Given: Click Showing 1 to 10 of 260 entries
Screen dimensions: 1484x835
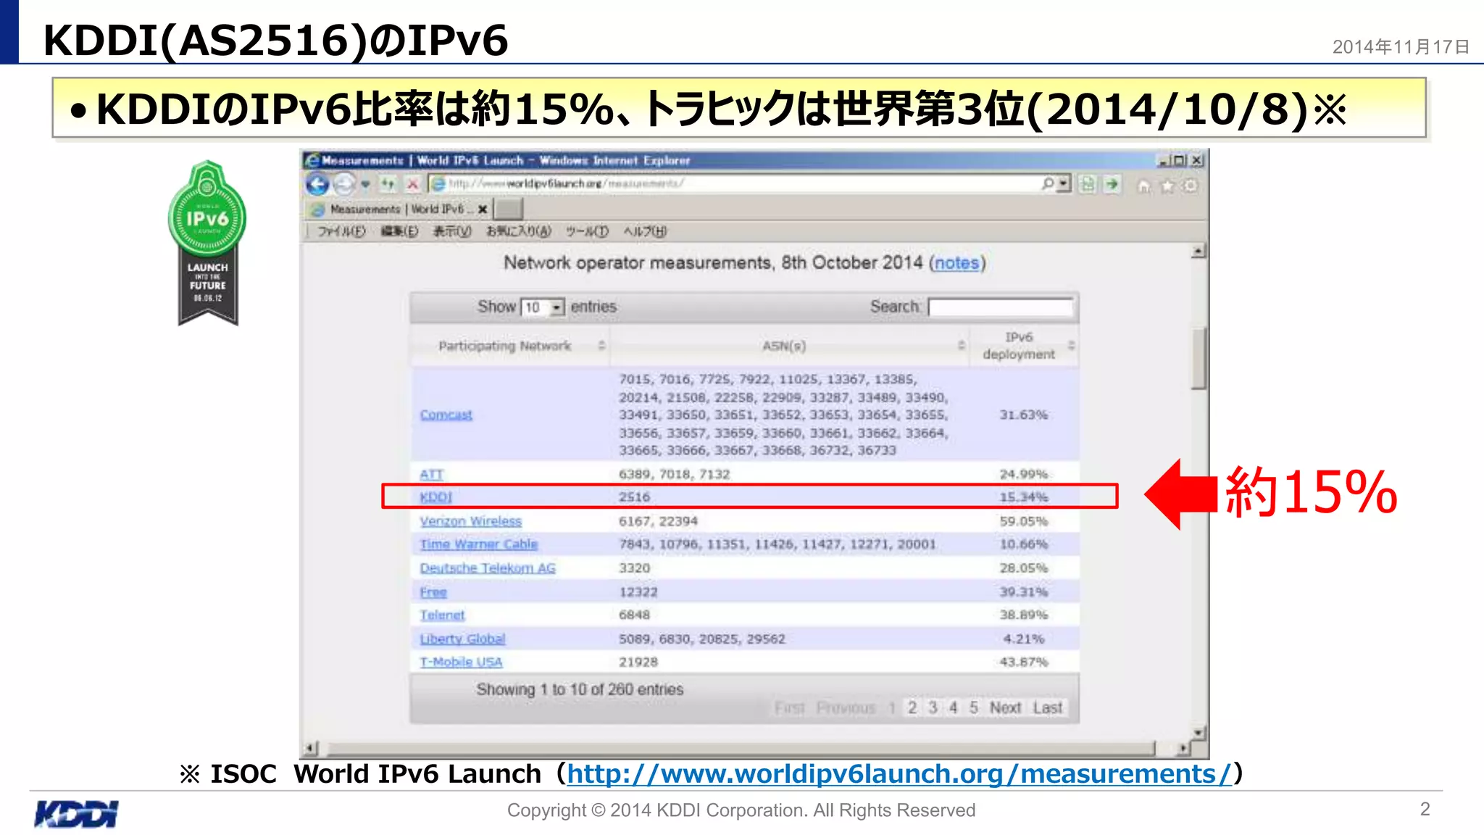Looking at the screenshot, I should 580,689.
